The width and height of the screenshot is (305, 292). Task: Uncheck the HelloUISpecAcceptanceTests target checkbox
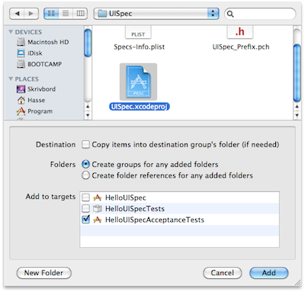(x=85, y=220)
